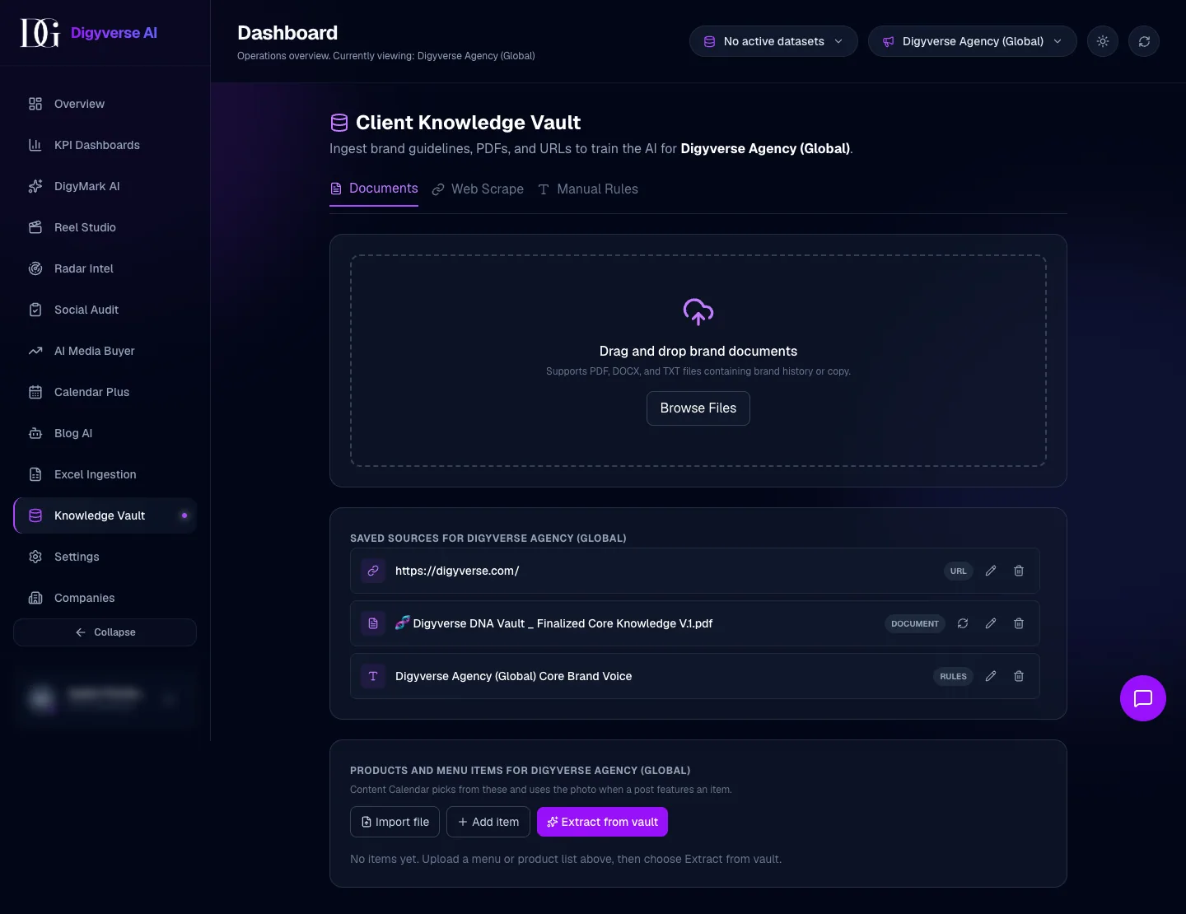Viewport: 1186px width, 914px height.
Task: Go to DigyMark AI in the sidebar
Action: (105, 186)
